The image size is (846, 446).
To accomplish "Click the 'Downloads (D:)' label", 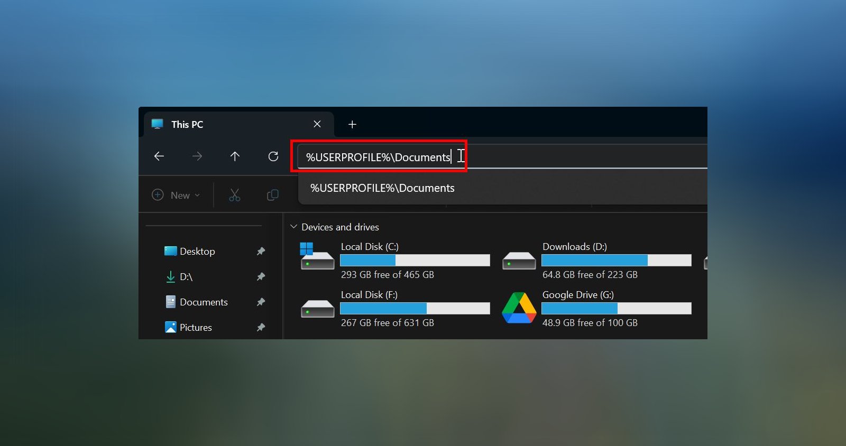I will [x=575, y=247].
